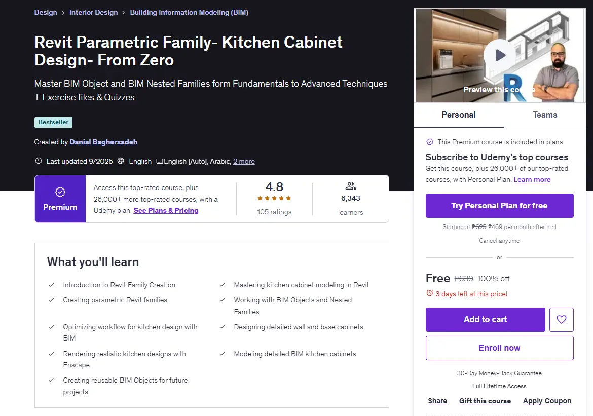Viewport: 593px width, 416px height.
Task: Click the Premium badge checkmark icon
Action: click(x=60, y=192)
